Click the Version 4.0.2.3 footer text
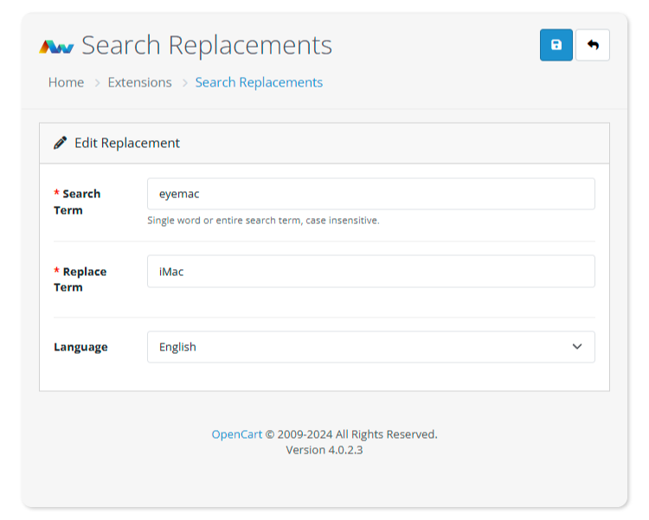Viewport: 649px width, 520px height. (324, 450)
